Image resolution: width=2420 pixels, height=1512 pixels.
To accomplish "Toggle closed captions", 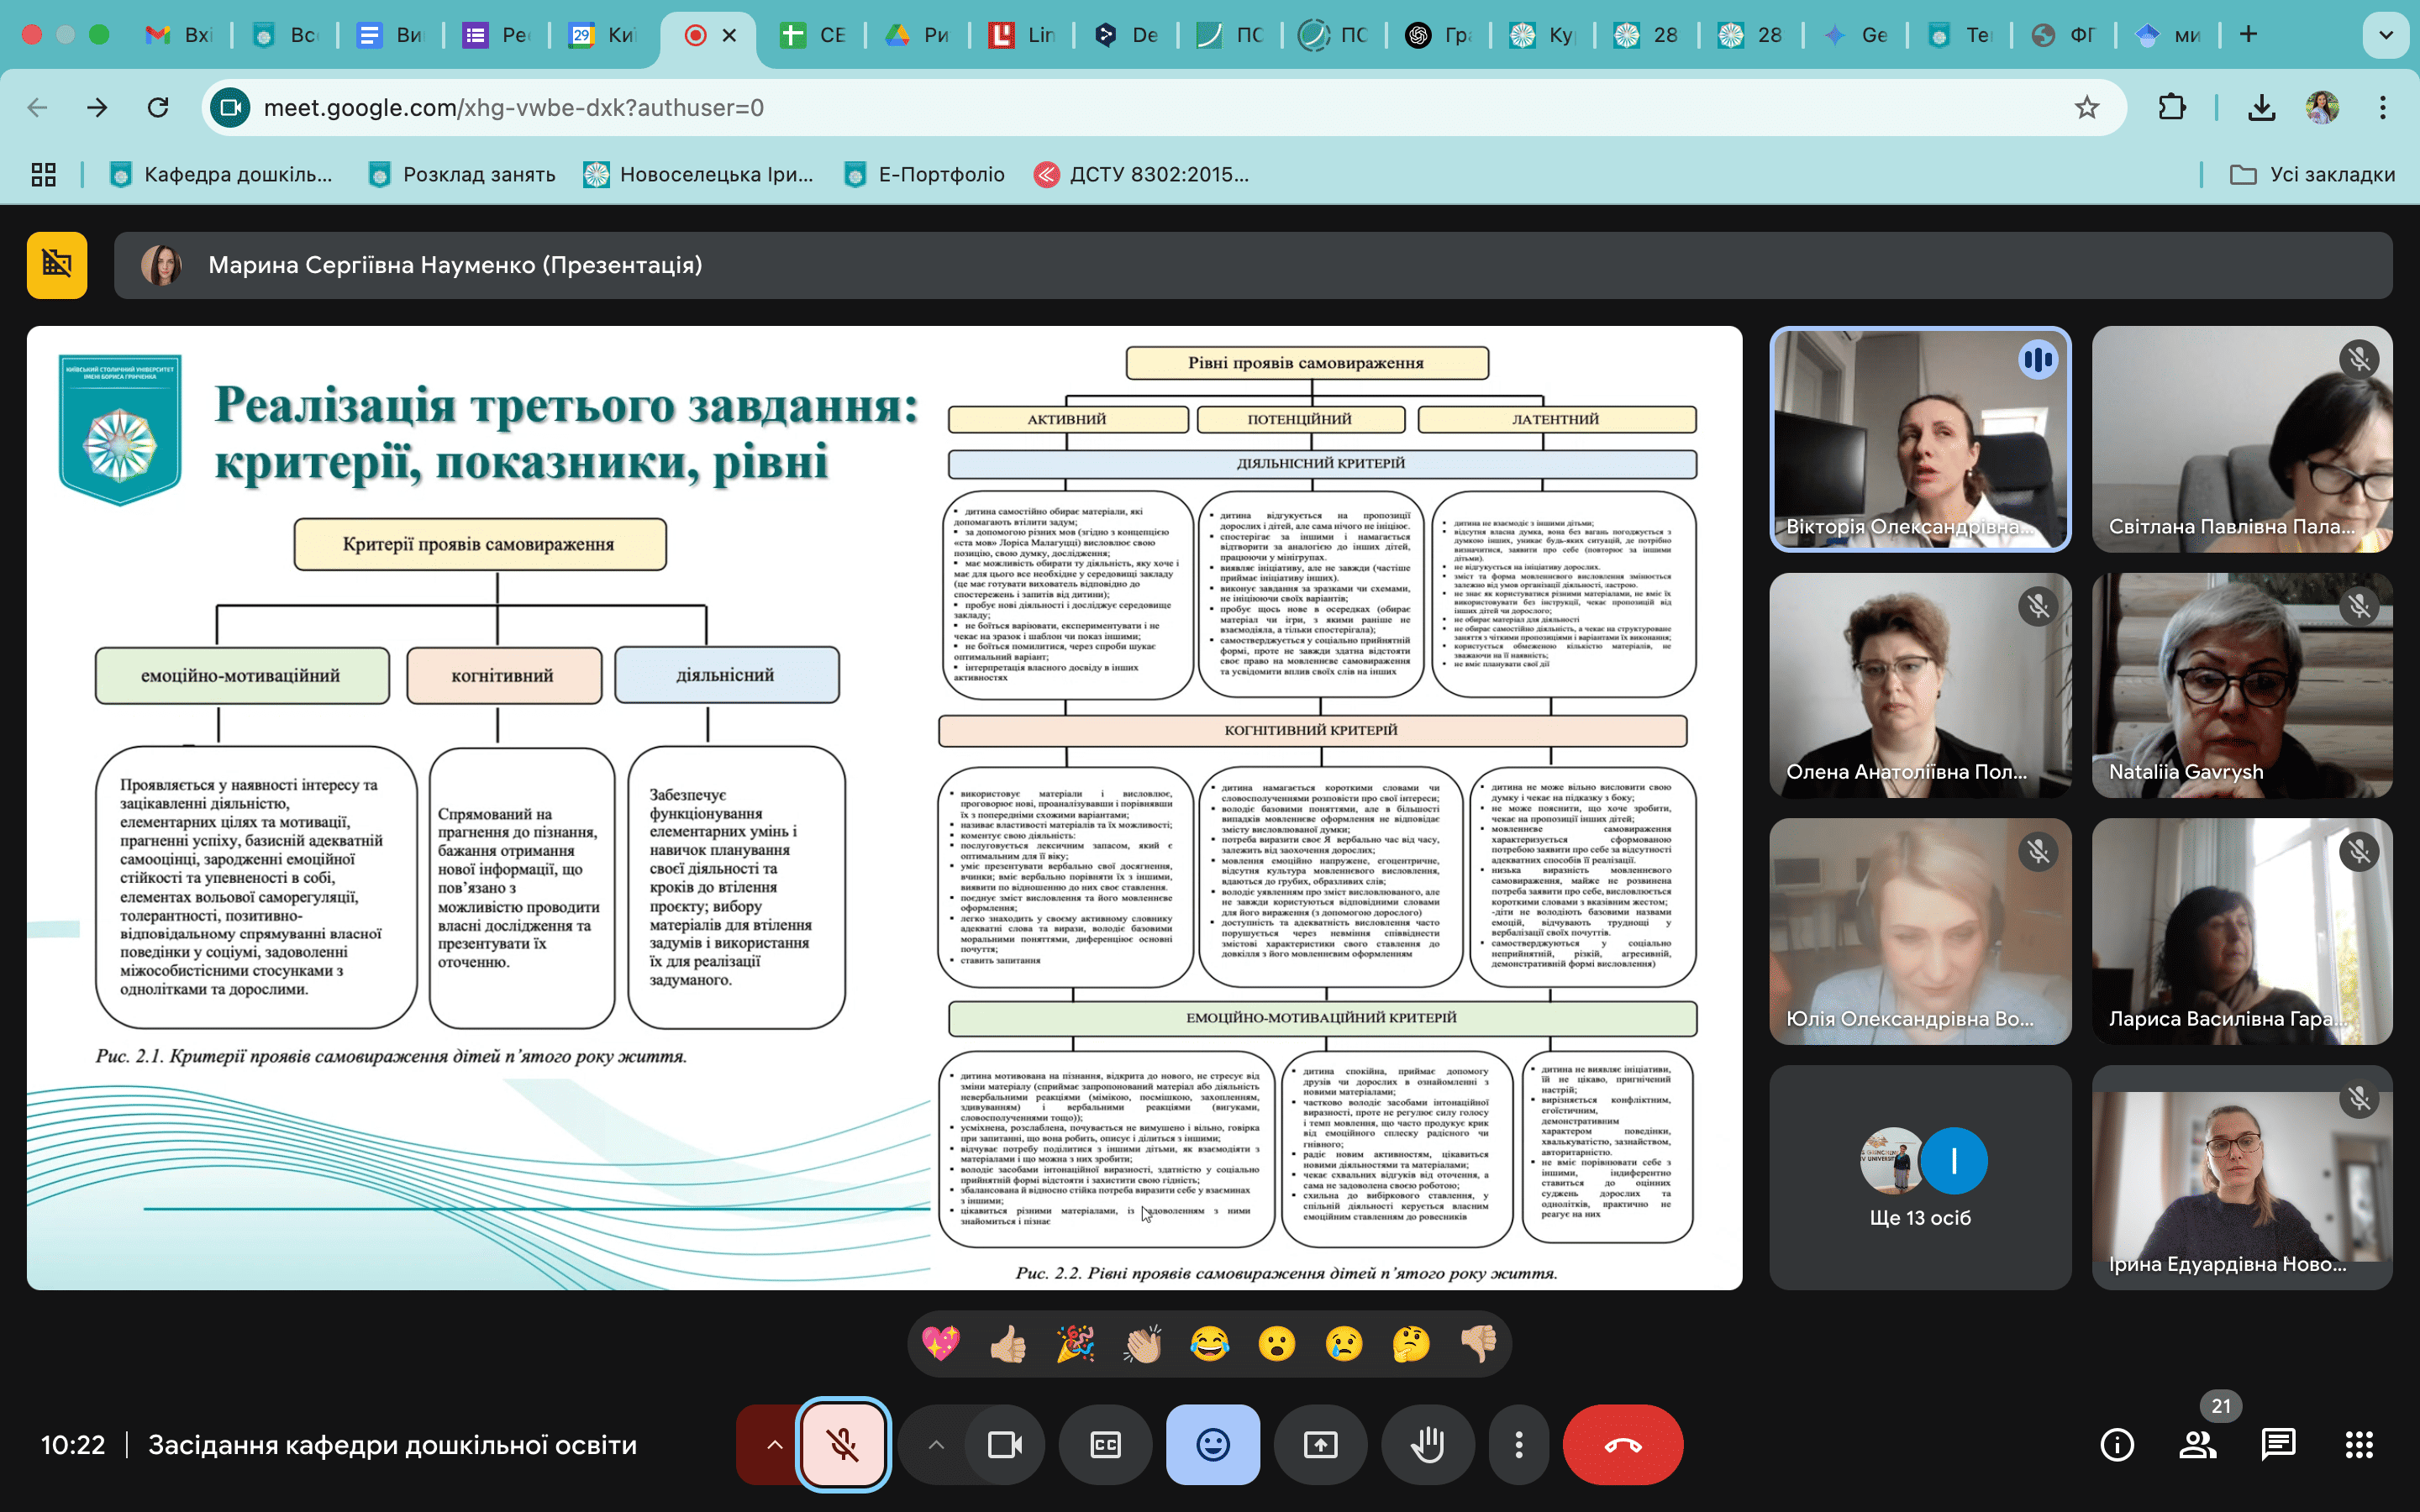I will [x=1105, y=1445].
